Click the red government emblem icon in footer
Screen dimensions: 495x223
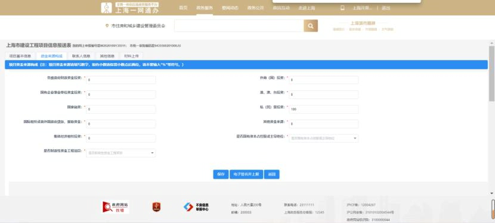(x=156, y=207)
